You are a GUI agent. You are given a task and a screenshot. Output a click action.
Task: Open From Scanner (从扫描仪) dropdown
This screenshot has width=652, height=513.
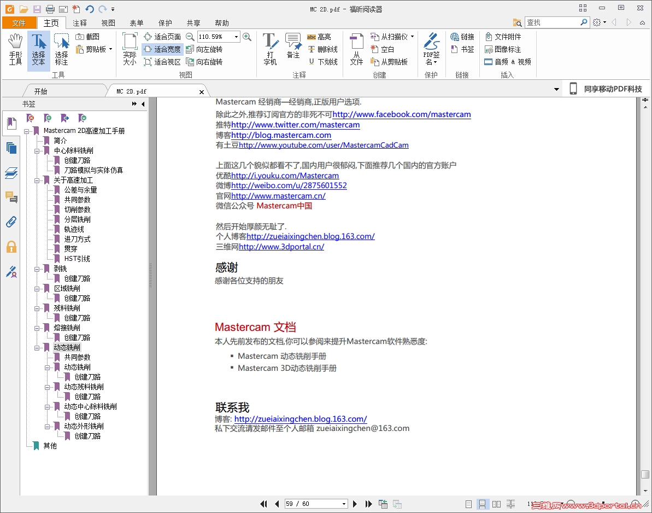pyautogui.click(x=412, y=37)
